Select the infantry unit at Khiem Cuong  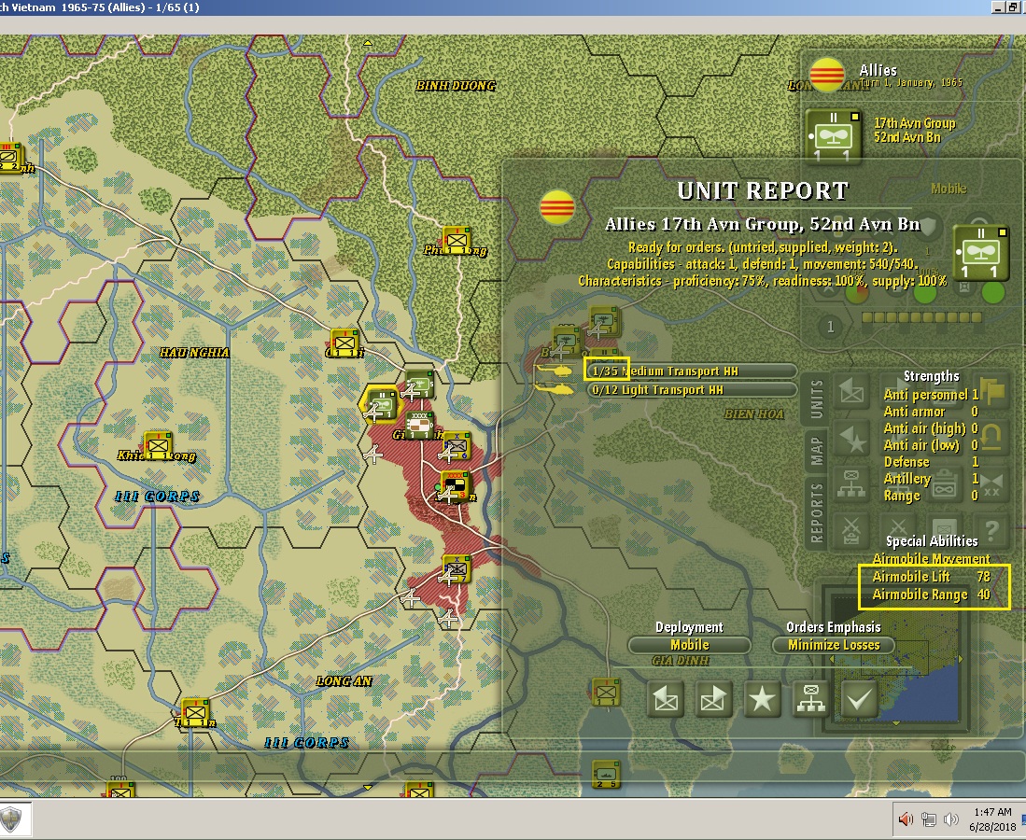[x=157, y=445]
